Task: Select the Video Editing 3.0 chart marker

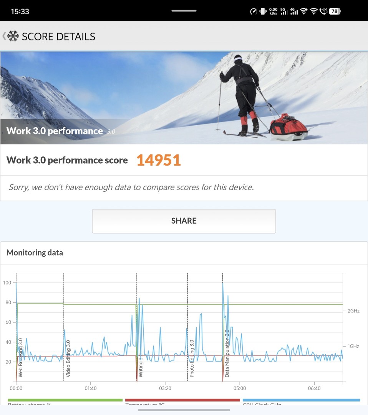Action: pyautogui.click(x=68, y=358)
